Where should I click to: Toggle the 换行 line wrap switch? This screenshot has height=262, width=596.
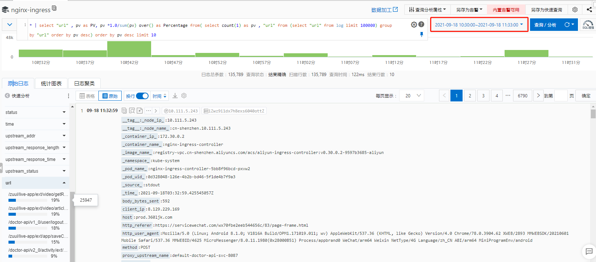pos(142,96)
